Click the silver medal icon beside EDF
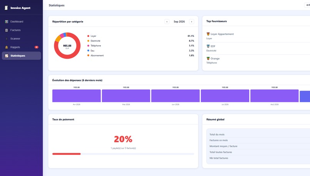 (x=208, y=46)
